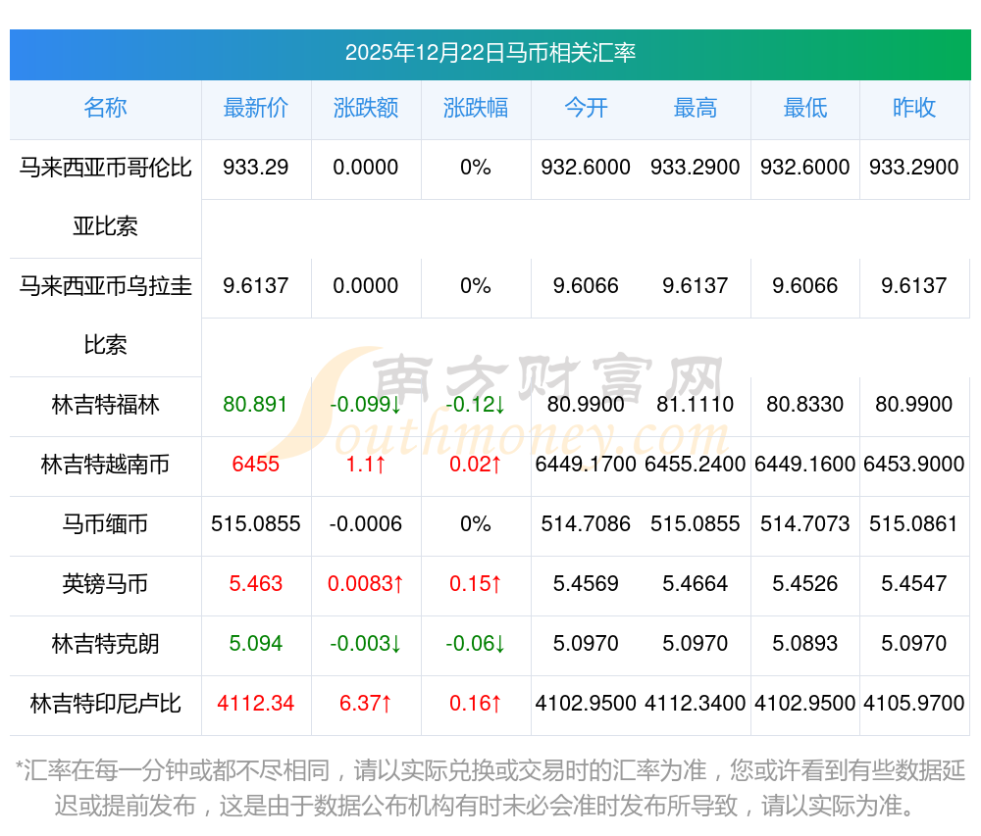The image size is (981, 836).
Task: Click the 今开 column header
Action: 586,108
